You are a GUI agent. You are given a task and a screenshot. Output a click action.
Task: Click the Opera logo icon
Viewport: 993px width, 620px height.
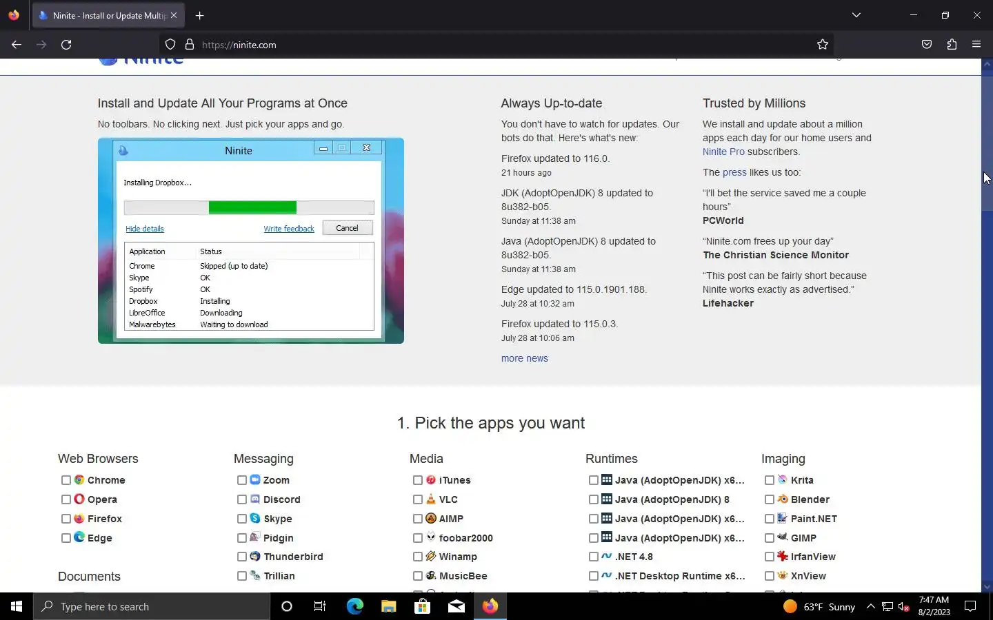(x=79, y=499)
